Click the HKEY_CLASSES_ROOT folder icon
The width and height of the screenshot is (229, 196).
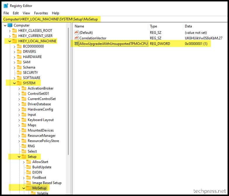point(15,31)
